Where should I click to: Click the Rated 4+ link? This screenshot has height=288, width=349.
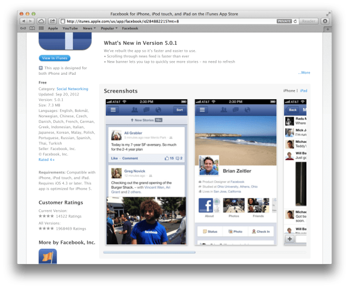point(46,160)
